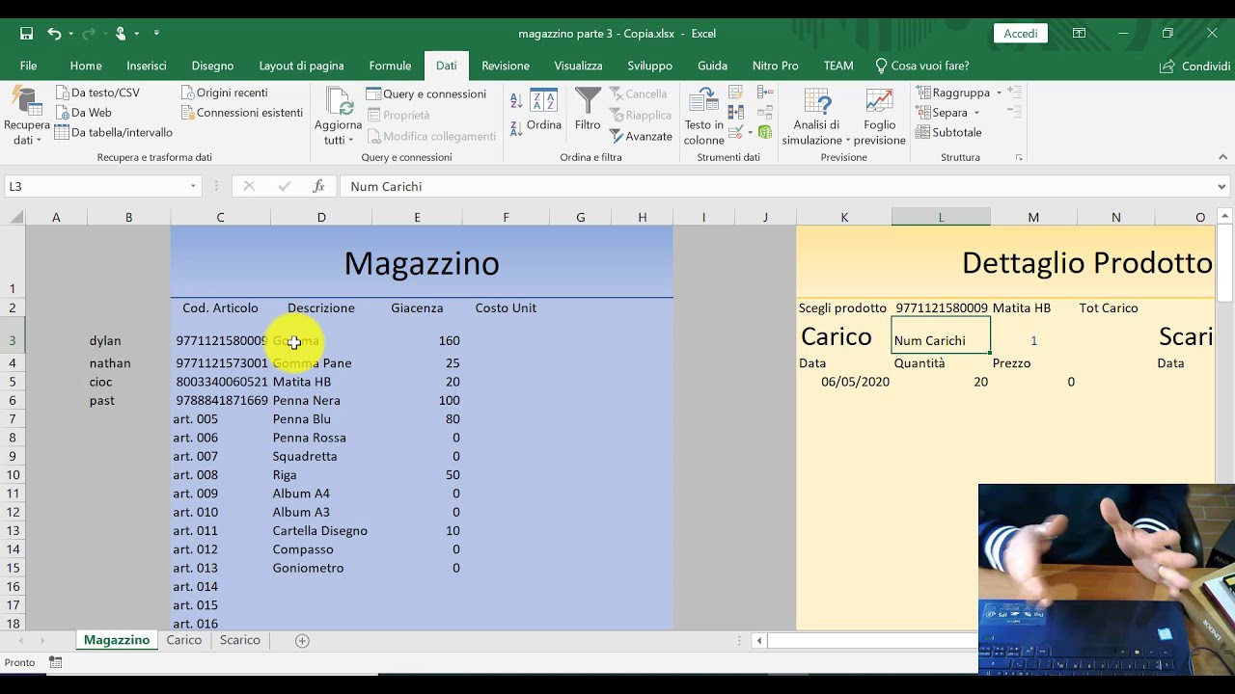Click the Undo arrow icon
Image resolution: width=1235 pixels, height=694 pixels.
(54, 34)
